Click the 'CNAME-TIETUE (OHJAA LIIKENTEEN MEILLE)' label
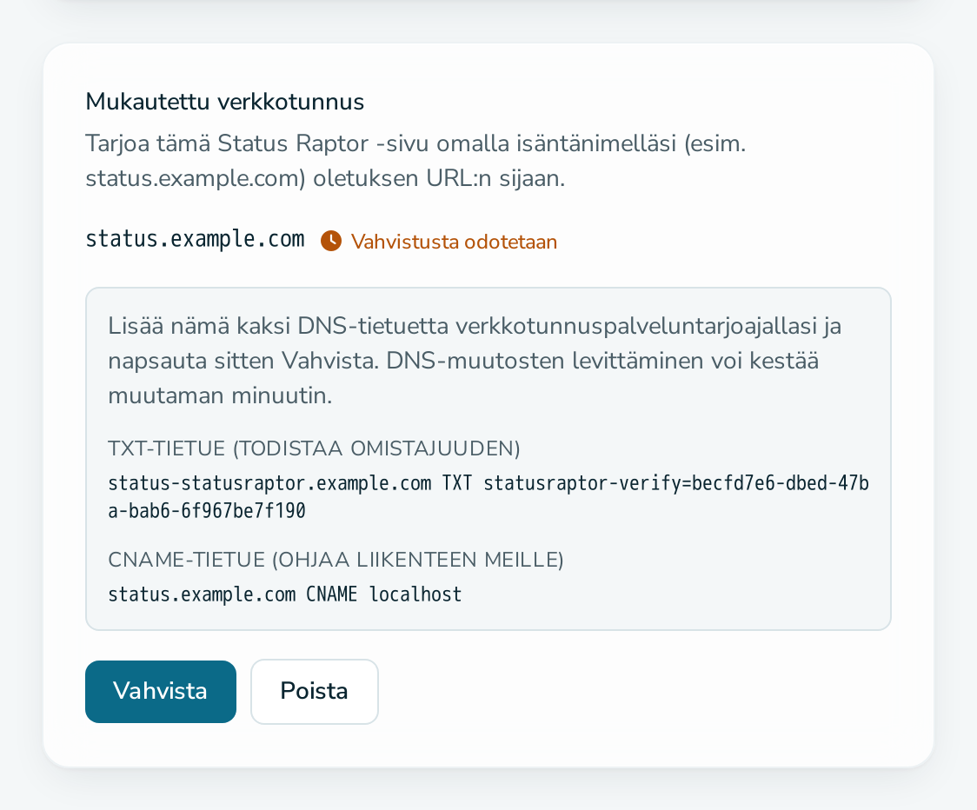The height and width of the screenshot is (810, 977). pyautogui.click(x=336, y=560)
